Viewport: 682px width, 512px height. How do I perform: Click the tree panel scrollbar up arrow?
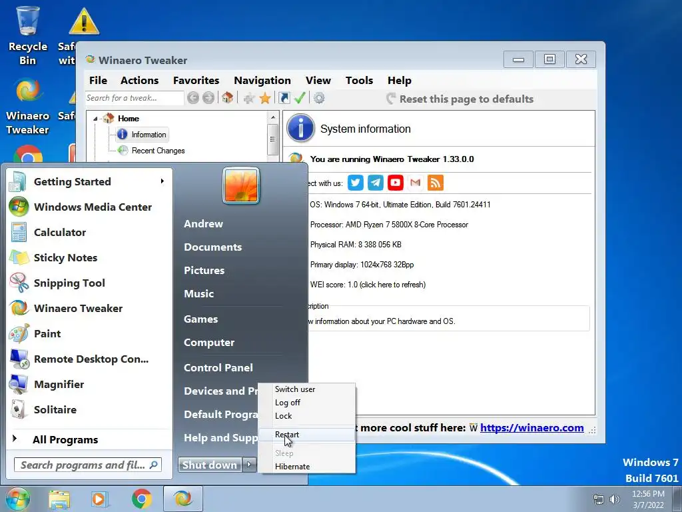point(272,117)
